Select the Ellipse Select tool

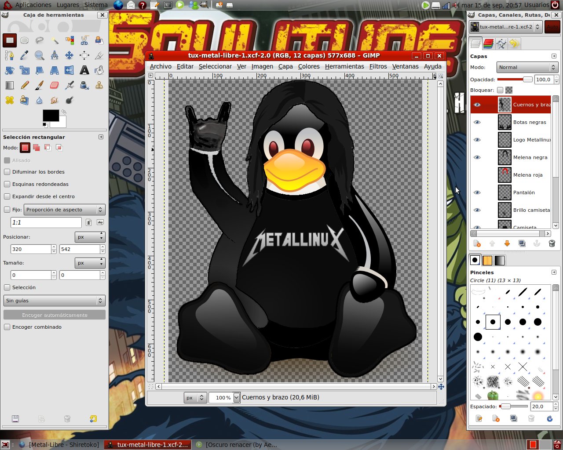(x=25, y=40)
